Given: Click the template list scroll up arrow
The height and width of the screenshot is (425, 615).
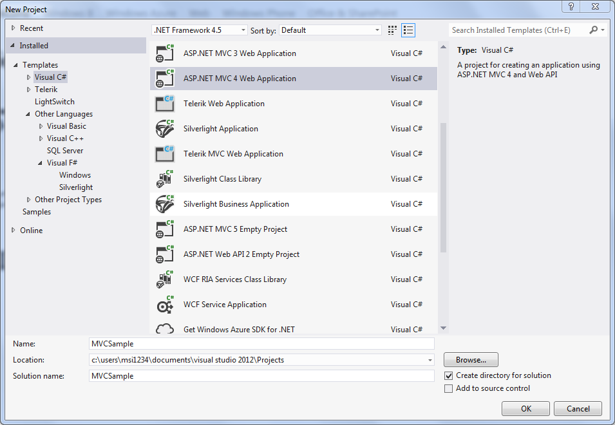Looking at the screenshot, I should pyautogui.click(x=443, y=48).
